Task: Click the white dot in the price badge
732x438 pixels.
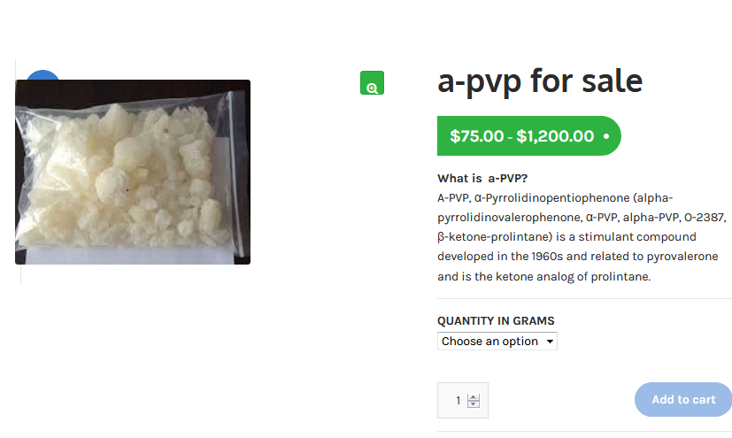Action: click(606, 136)
